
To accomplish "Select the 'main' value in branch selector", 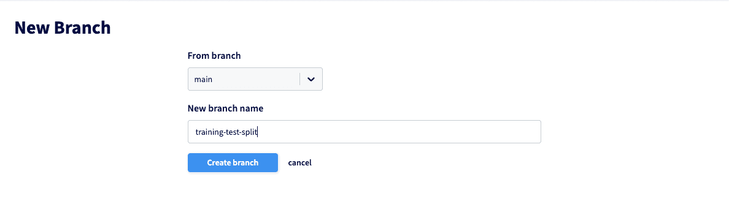I will [x=203, y=80].
